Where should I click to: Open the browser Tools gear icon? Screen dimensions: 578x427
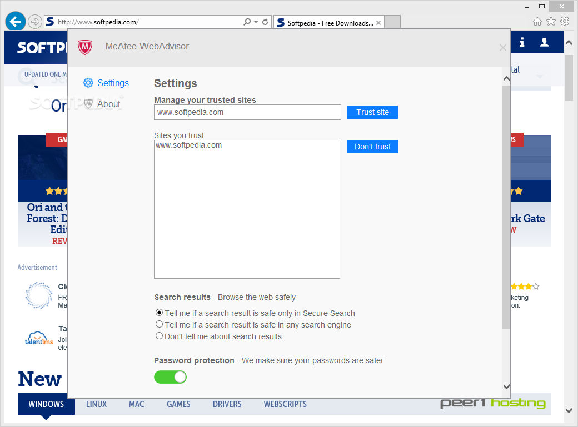click(564, 21)
